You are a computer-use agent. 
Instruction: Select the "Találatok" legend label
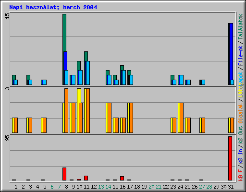(240, 27)
